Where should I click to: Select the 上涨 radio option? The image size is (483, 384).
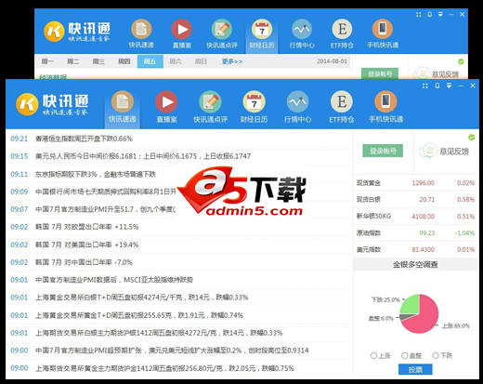pyautogui.click(x=373, y=355)
